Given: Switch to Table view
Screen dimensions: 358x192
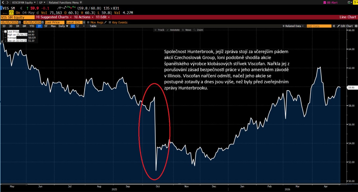Looking at the screenshot, I should 93,26.
